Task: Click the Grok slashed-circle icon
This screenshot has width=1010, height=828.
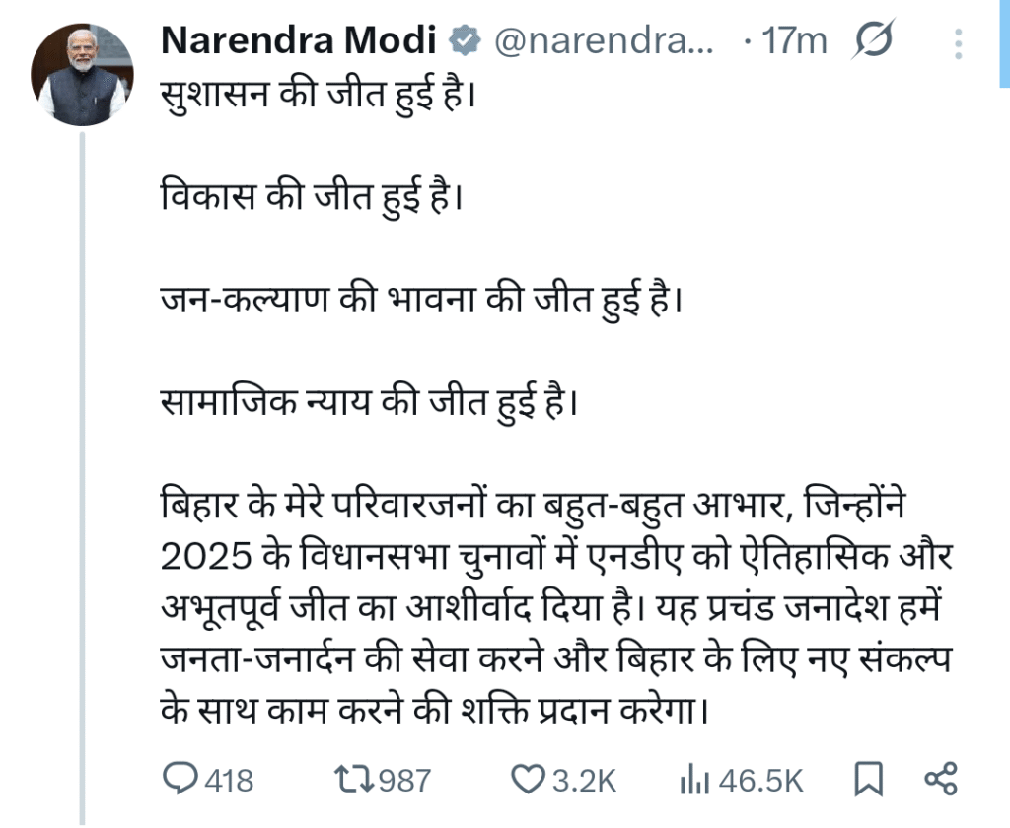Action: pyautogui.click(x=872, y=42)
